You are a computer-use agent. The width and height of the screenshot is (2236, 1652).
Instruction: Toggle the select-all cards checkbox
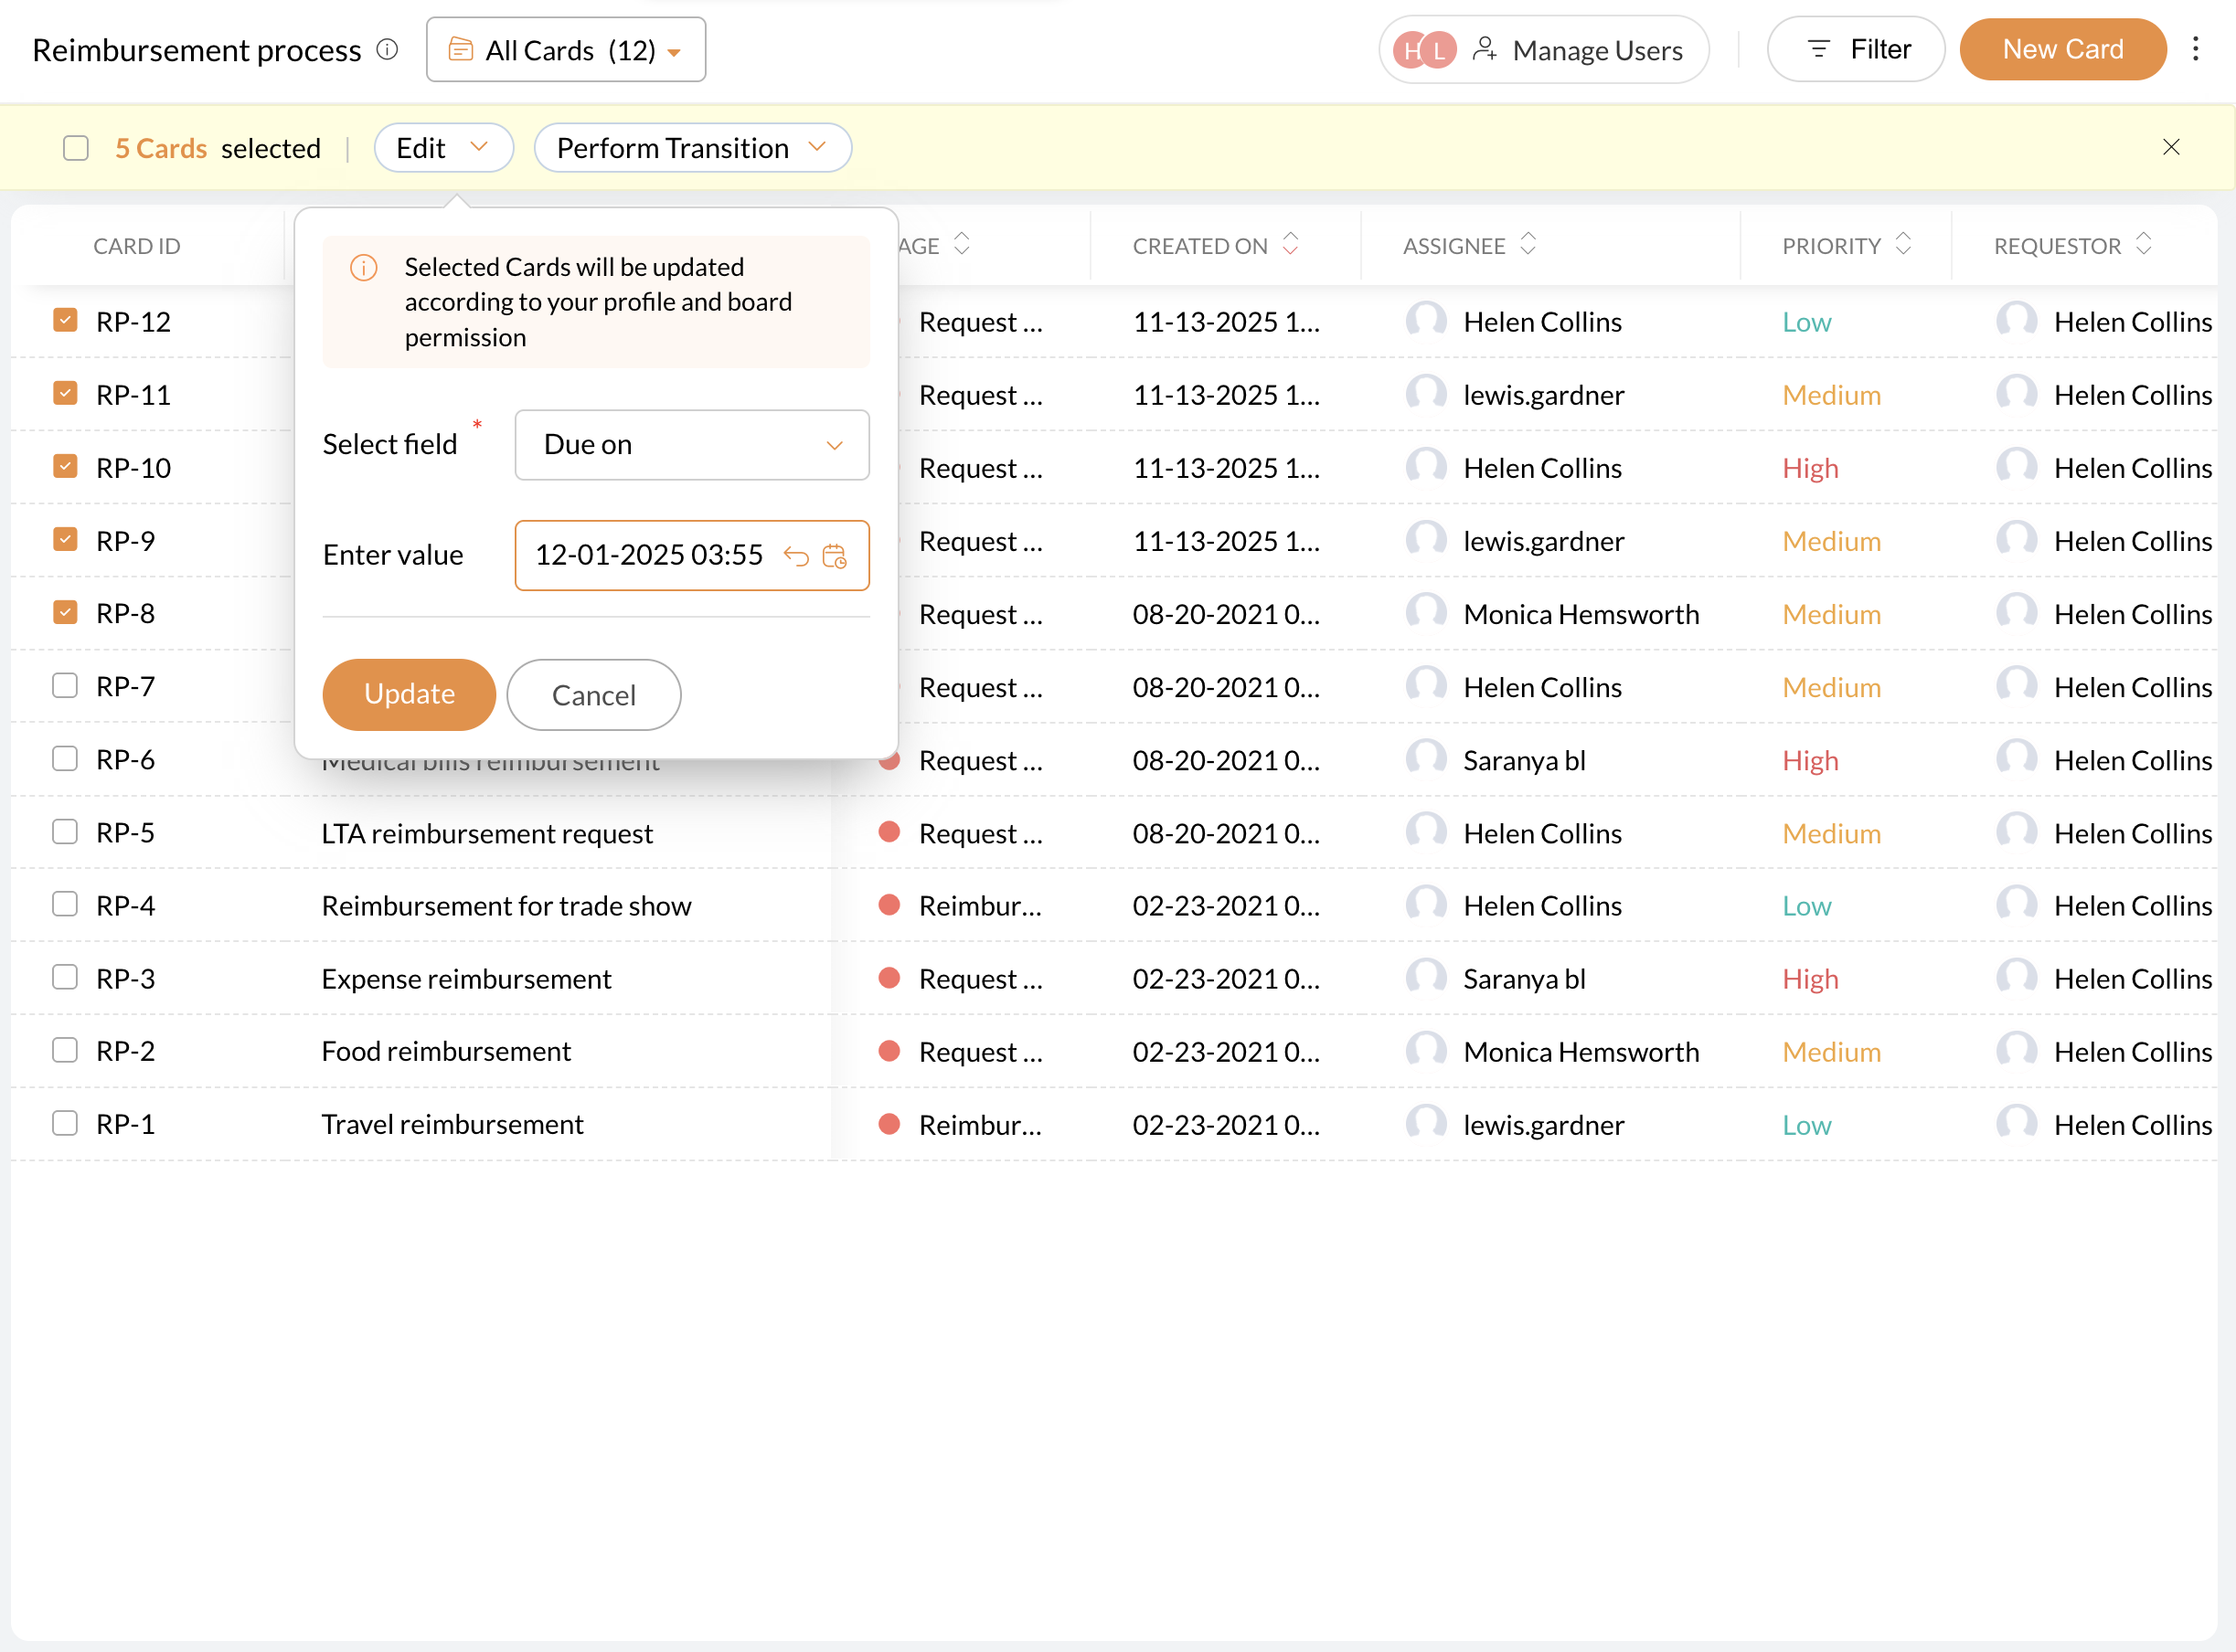click(x=76, y=148)
